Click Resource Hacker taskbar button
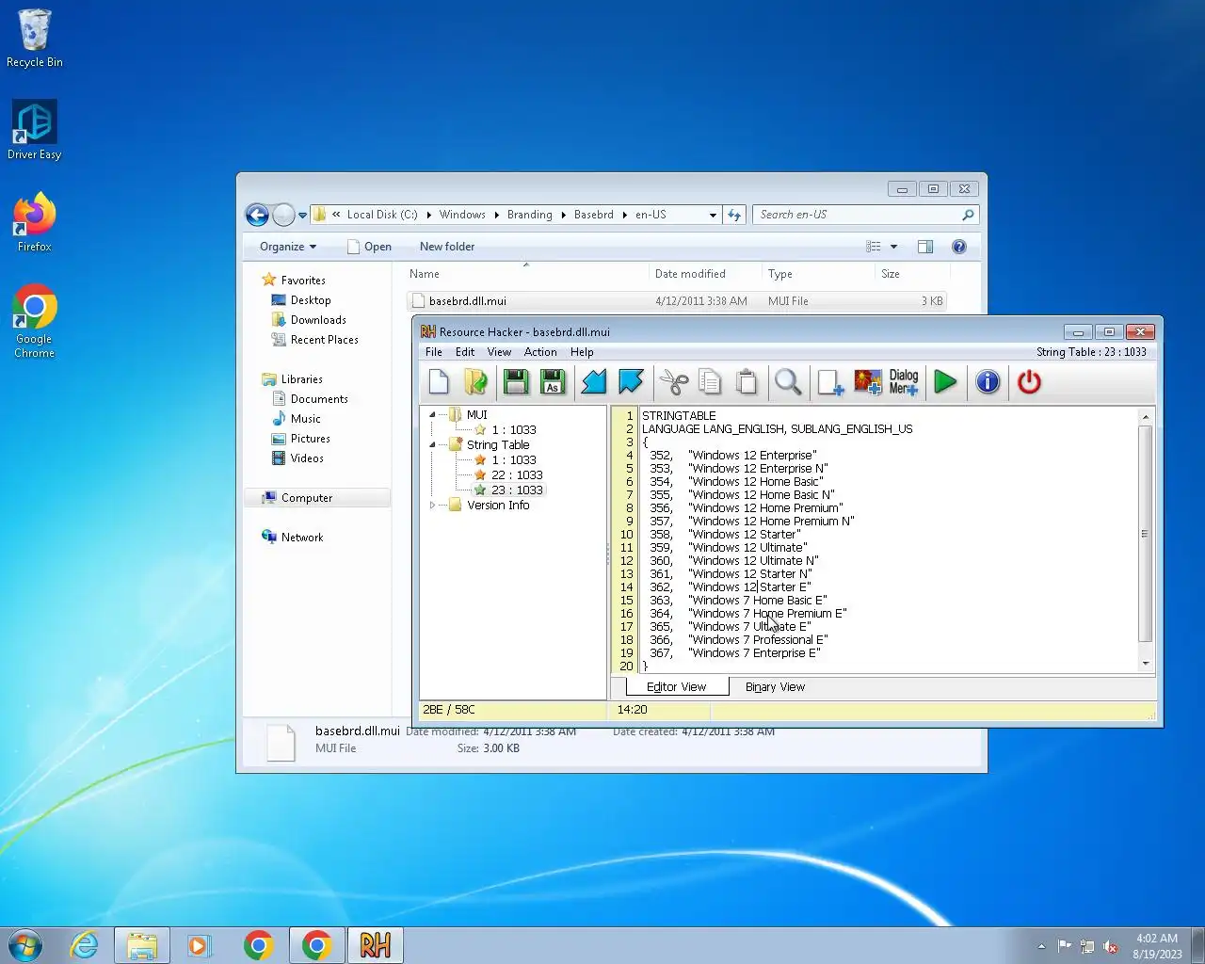This screenshot has height=964, width=1205. [x=375, y=945]
